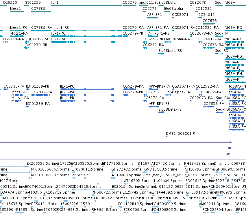The image size is (246, 214).
Task: Click EST FGM225F04.3prime
Action: 219,210
